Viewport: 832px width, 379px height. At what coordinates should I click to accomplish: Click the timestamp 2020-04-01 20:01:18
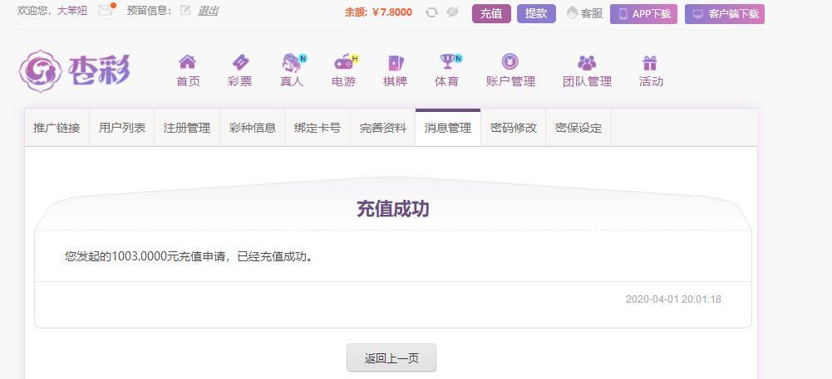point(673,299)
